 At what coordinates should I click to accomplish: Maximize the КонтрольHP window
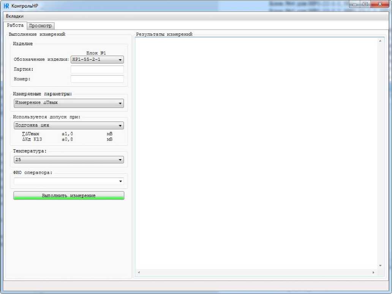365,5
